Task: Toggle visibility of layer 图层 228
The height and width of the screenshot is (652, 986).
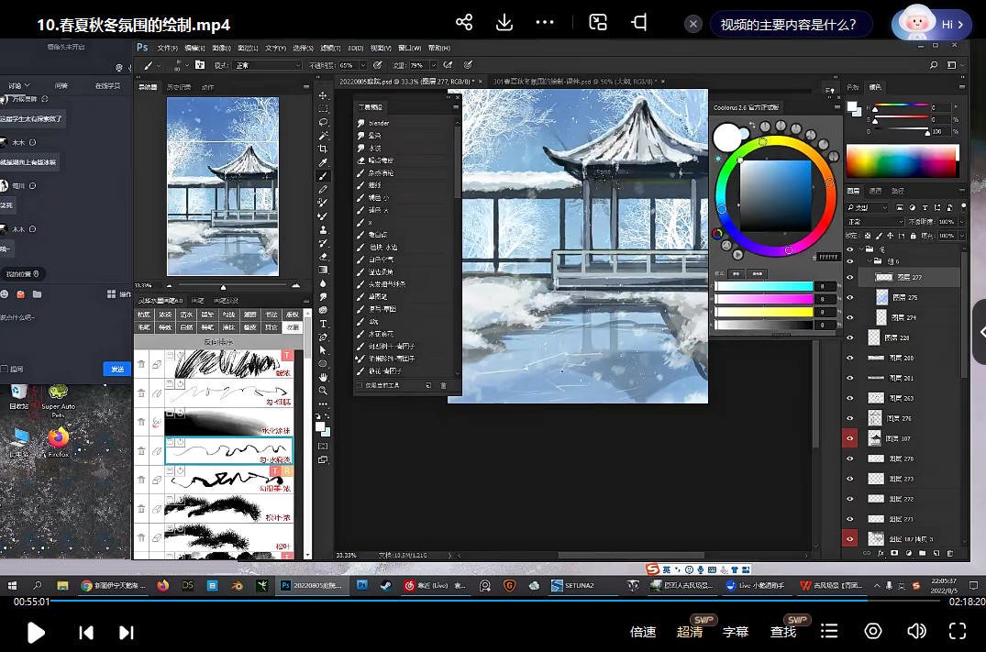Action: [849, 337]
